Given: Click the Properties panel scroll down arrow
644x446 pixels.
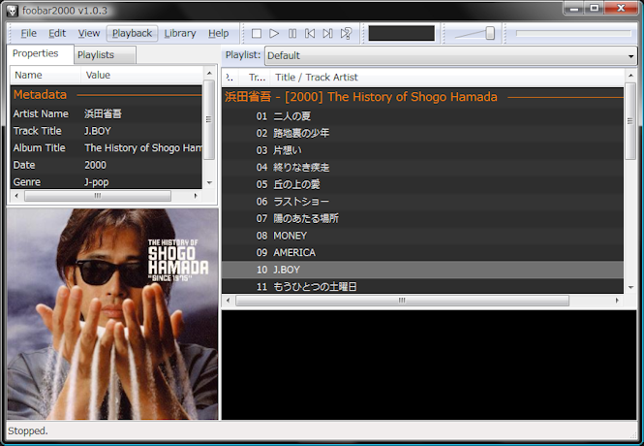Looking at the screenshot, I should point(209,182).
